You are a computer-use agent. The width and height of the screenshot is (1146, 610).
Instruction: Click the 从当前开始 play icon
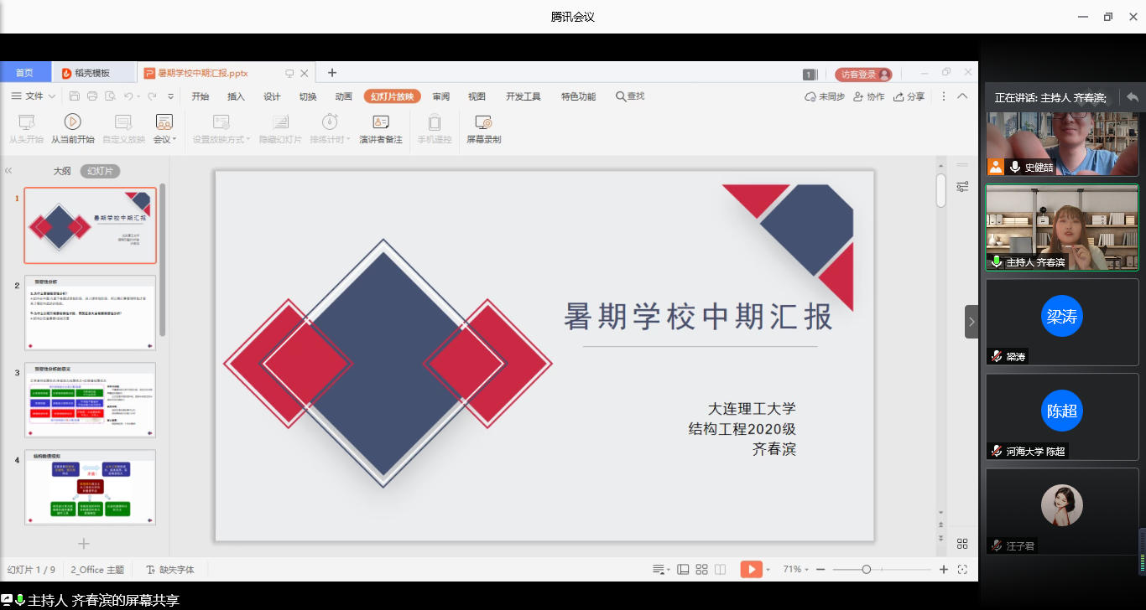click(x=73, y=122)
